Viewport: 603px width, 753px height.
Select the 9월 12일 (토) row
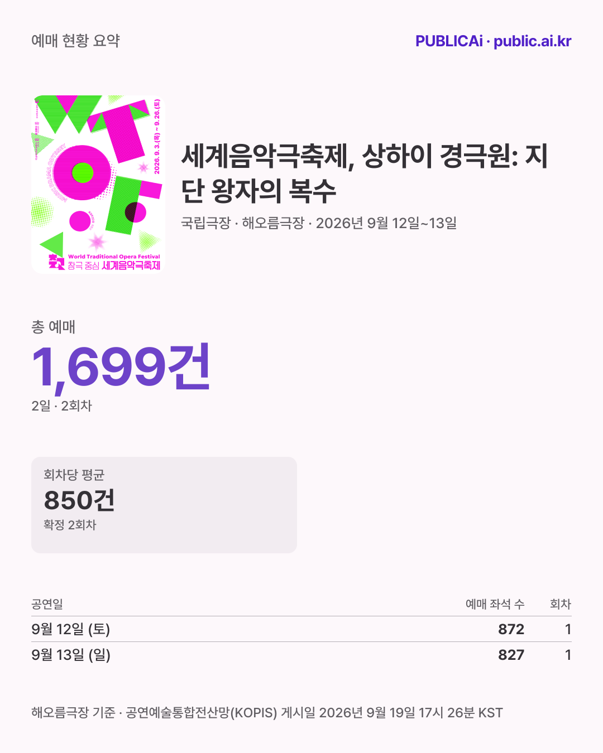pos(301,629)
